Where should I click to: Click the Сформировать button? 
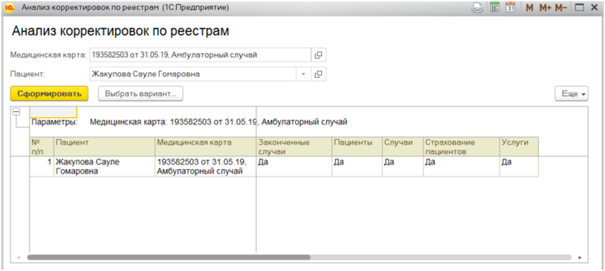tap(49, 94)
